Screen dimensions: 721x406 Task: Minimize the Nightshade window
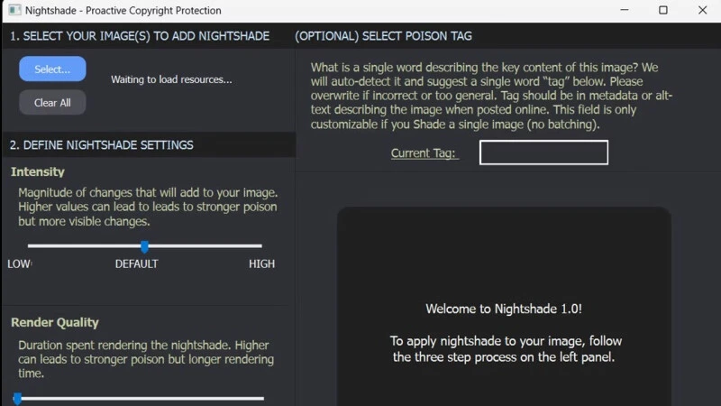(x=622, y=11)
